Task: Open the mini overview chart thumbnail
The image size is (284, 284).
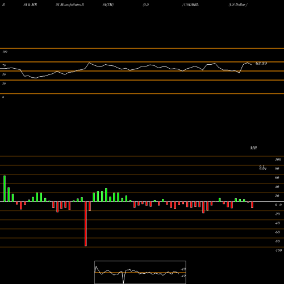Action: [140, 272]
